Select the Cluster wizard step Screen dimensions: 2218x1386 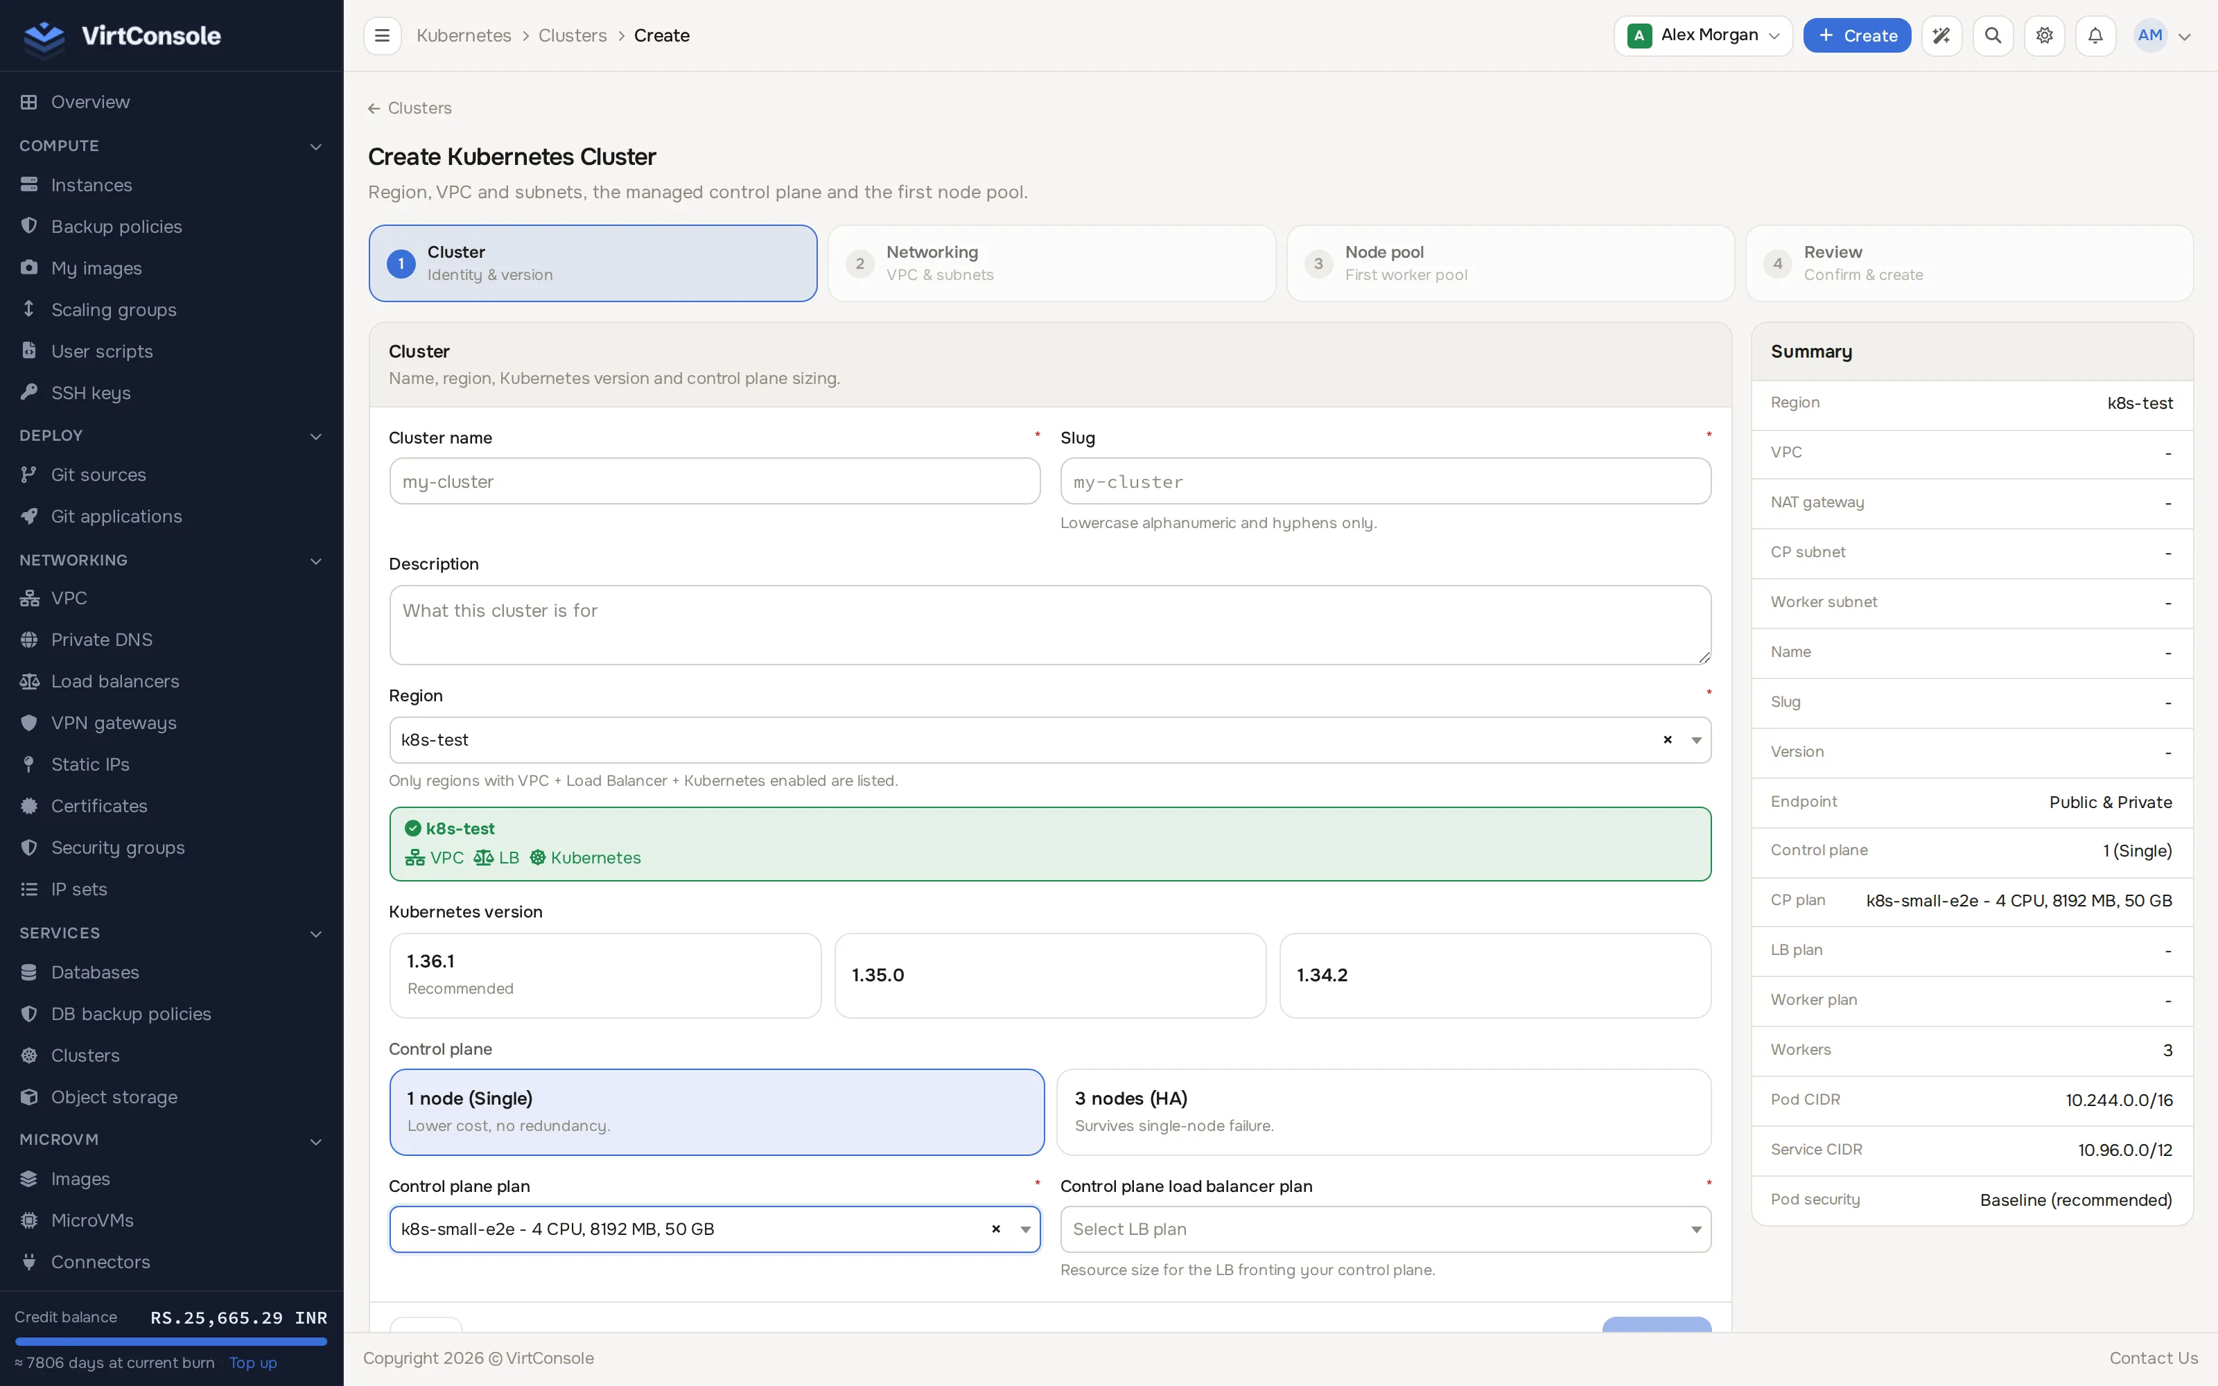(593, 263)
